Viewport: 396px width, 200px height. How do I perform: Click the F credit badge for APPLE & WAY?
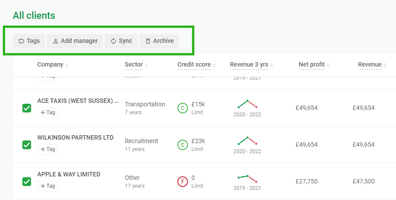pos(183,182)
